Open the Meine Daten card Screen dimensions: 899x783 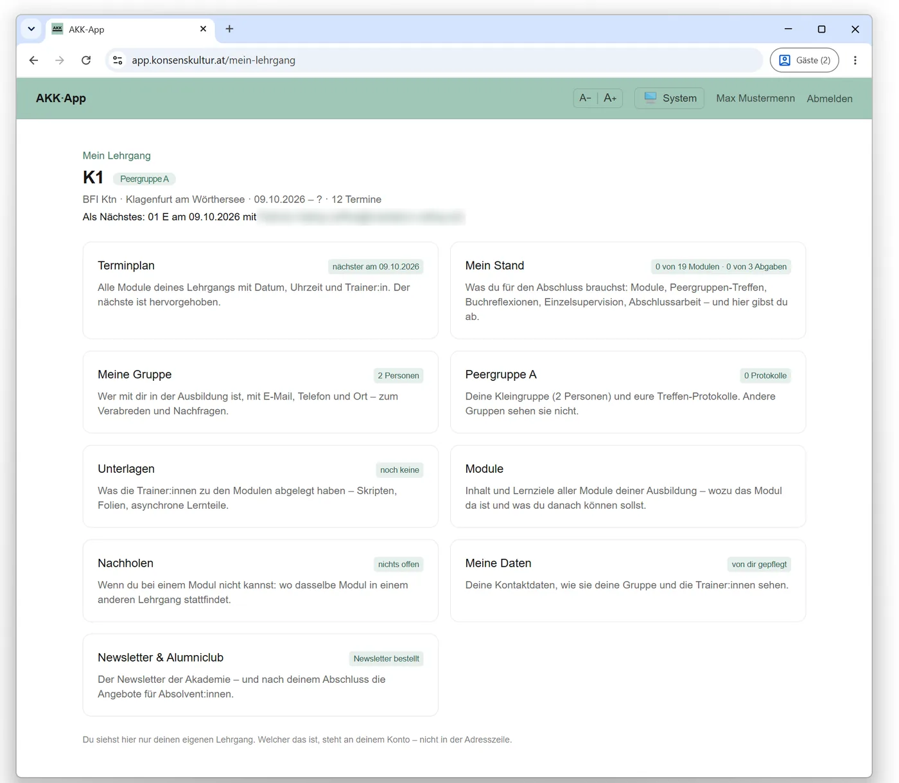pyautogui.click(x=628, y=581)
